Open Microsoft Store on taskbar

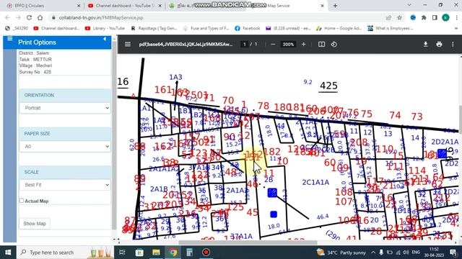point(139,253)
